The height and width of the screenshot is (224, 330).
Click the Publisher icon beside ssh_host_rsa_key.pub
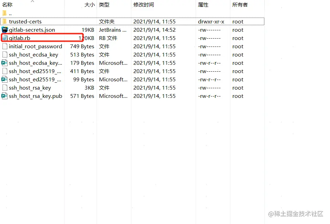coord(4,96)
